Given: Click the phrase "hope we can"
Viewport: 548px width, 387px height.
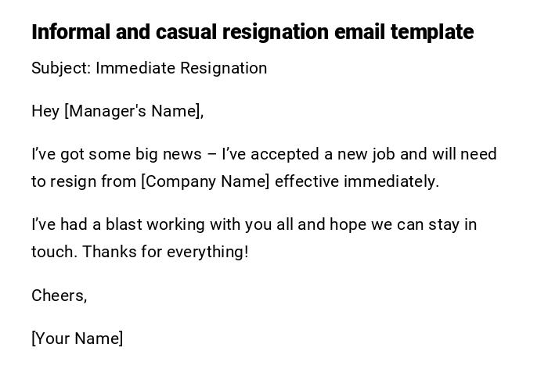Looking at the screenshot, I should tap(372, 224).
